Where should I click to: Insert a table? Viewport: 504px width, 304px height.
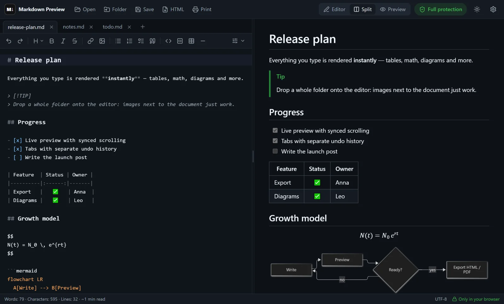pyautogui.click(x=191, y=41)
